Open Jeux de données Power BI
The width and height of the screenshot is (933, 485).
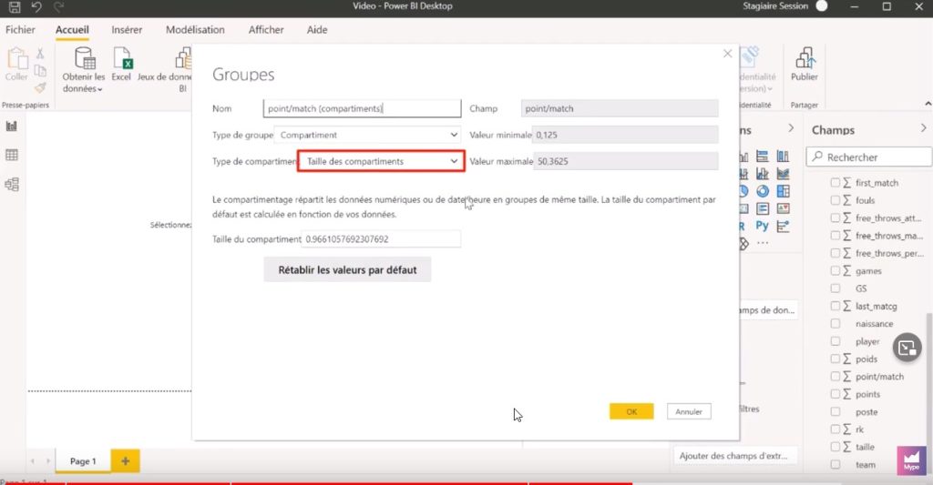(x=166, y=70)
